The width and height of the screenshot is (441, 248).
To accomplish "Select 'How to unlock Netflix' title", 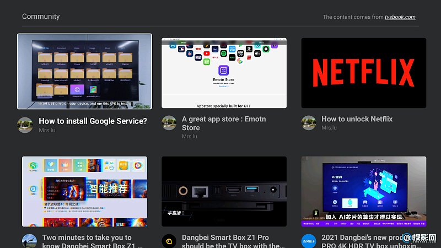I will (357, 119).
